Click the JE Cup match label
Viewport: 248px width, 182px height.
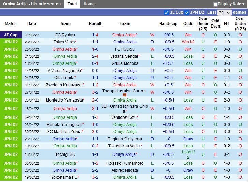click(11, 35)
